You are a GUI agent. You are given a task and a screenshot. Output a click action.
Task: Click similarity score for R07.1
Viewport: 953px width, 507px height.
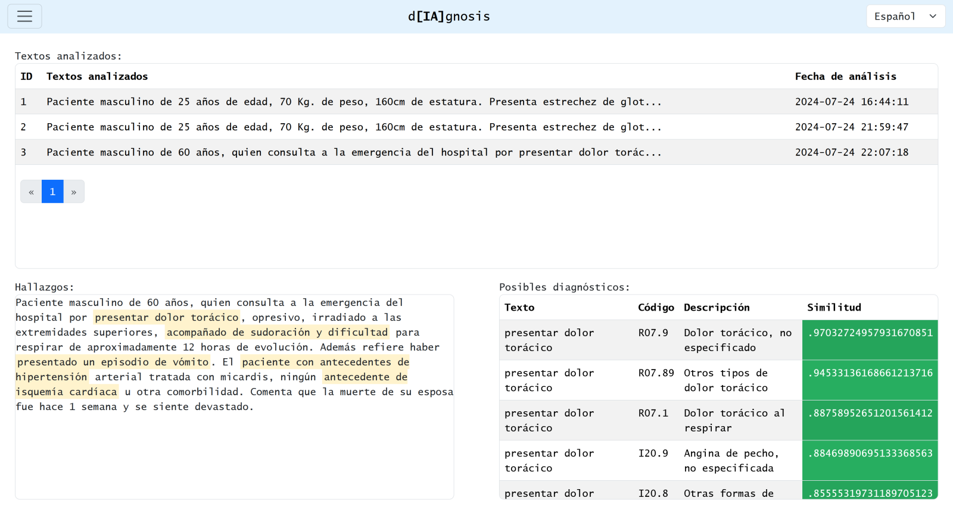[870, 414]
